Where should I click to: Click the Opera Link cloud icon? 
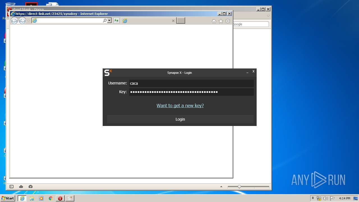tap(21, 187)
